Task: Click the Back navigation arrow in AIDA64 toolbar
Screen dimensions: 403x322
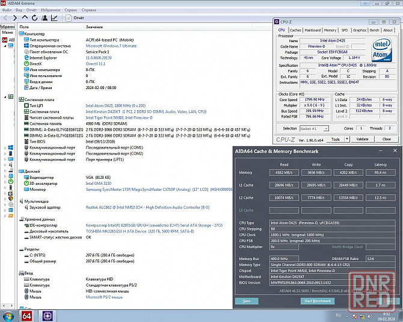Action: point(6,18)
